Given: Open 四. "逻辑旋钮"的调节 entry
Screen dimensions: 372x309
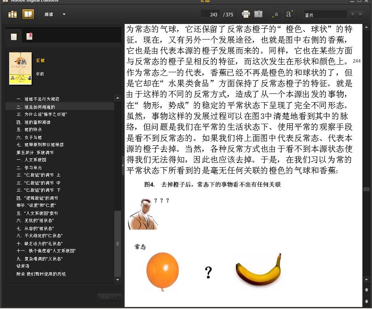Looking at the screenshot, I should [x=37, y=198].
